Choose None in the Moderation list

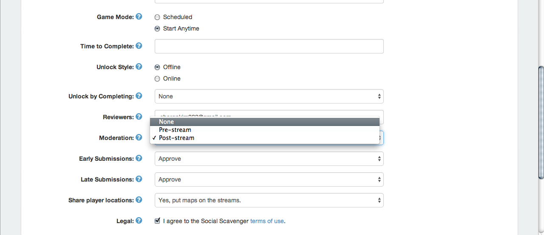[264, 122]
